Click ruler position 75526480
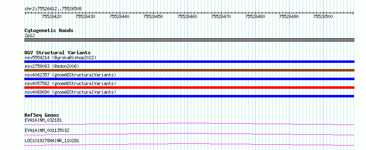366x150 pixels. pos(255,17)
